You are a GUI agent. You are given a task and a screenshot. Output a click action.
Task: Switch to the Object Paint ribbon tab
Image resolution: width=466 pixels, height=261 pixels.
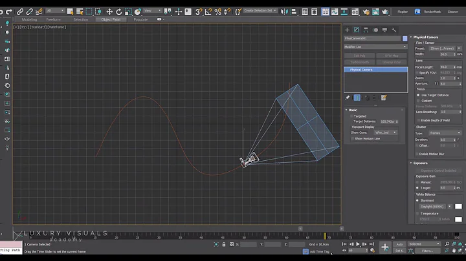[111, 19]
